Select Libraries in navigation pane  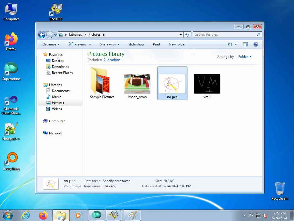click(x=55, y=85)
